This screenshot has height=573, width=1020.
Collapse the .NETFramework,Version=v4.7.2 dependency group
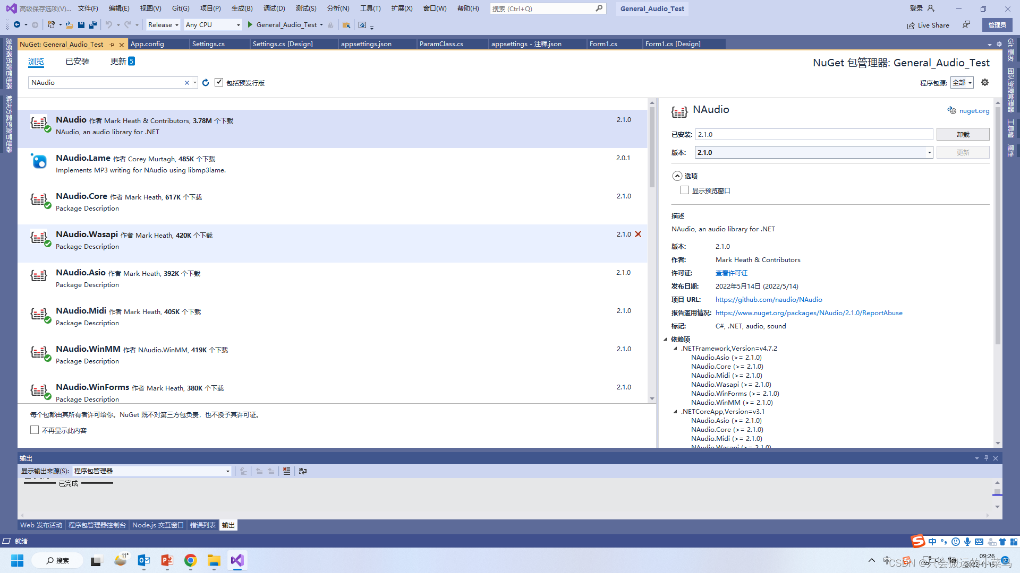pos(675,349)
